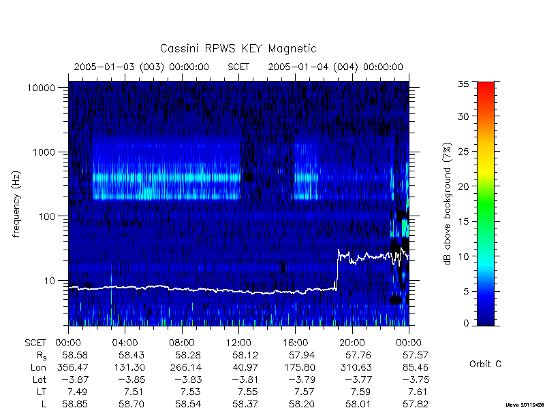Click the 08:00 time tick label
This screenshot has height=408, width=545.
(182, 343)
